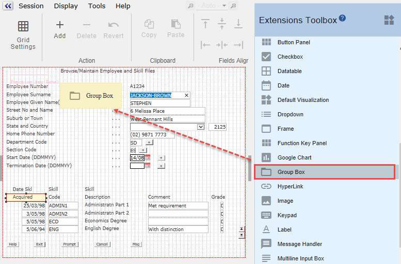
Task: Click the Cancel button on form
Action: click(x=102, y=244)
